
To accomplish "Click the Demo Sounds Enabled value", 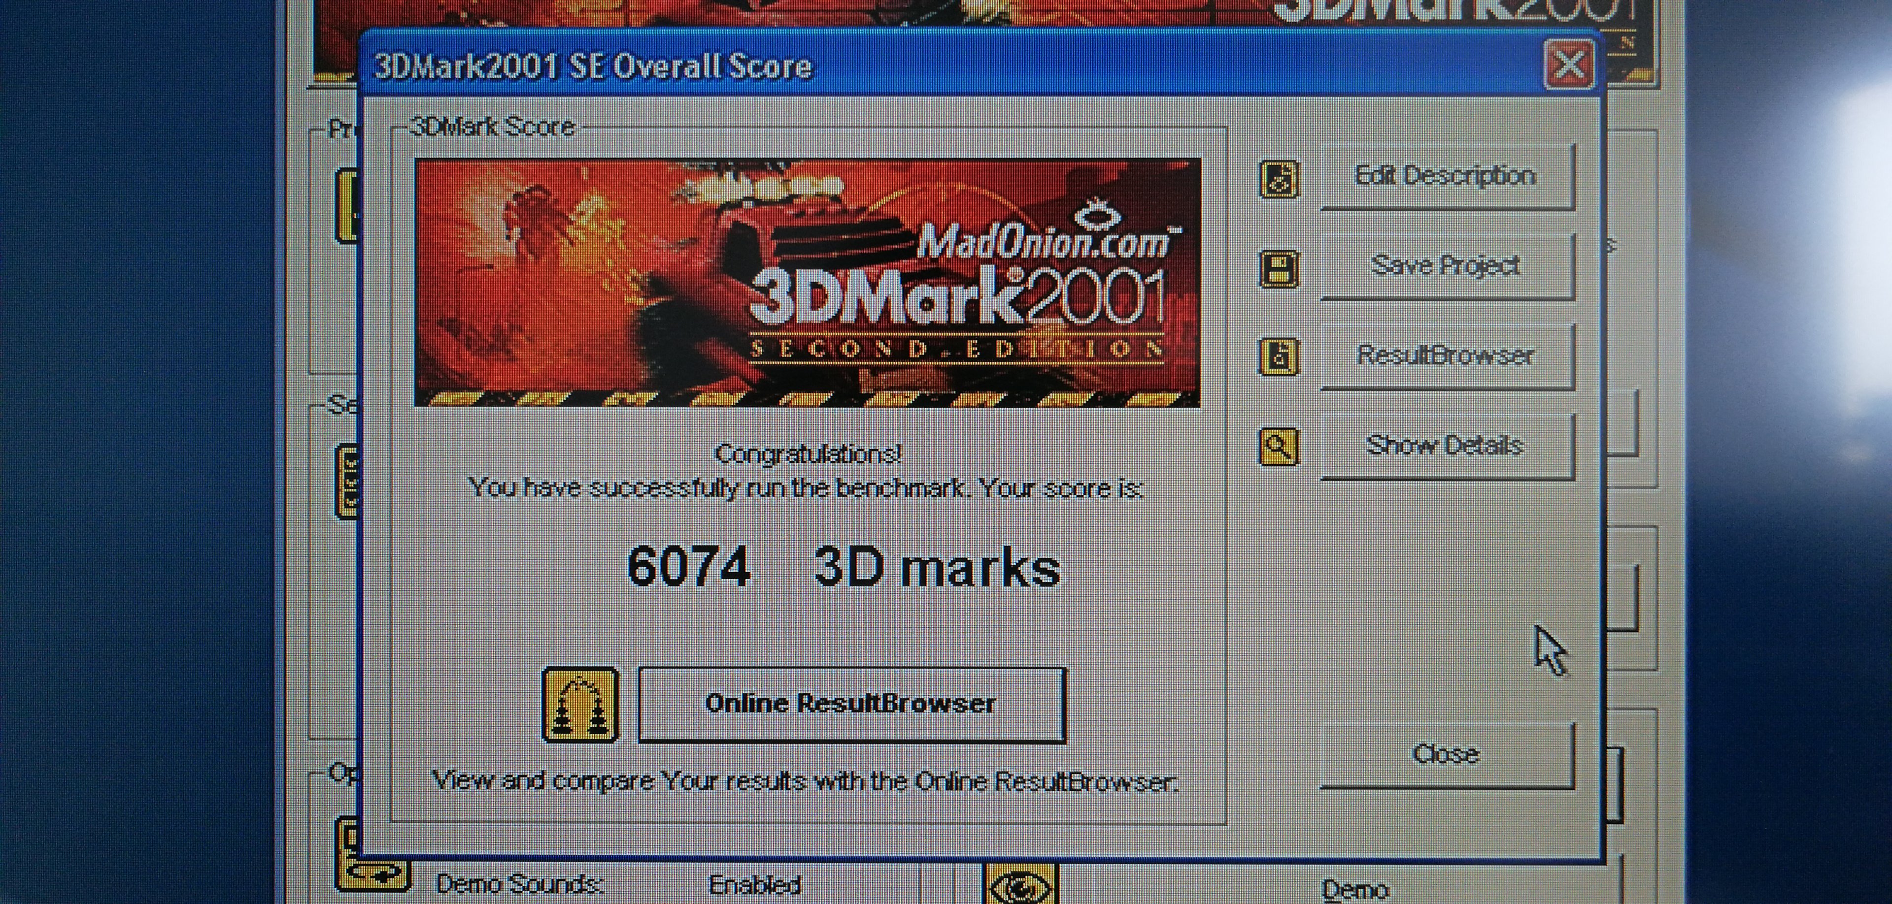I will [754, 885].
